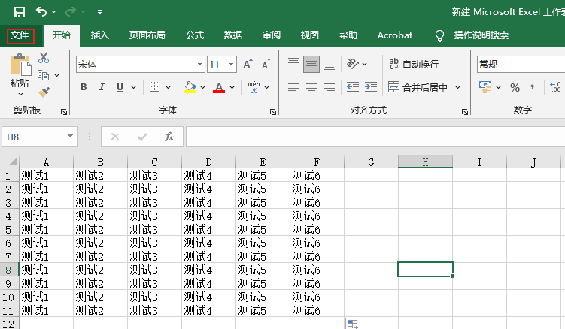Screen dimensions: 565x329
Task: Increase font size with large A icon
Action: tap(248, 65)
